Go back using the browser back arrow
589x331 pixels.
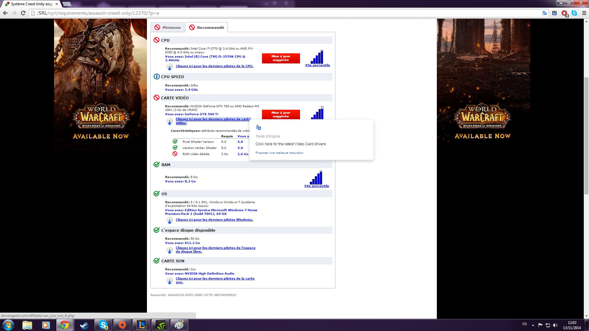[5, 13]
